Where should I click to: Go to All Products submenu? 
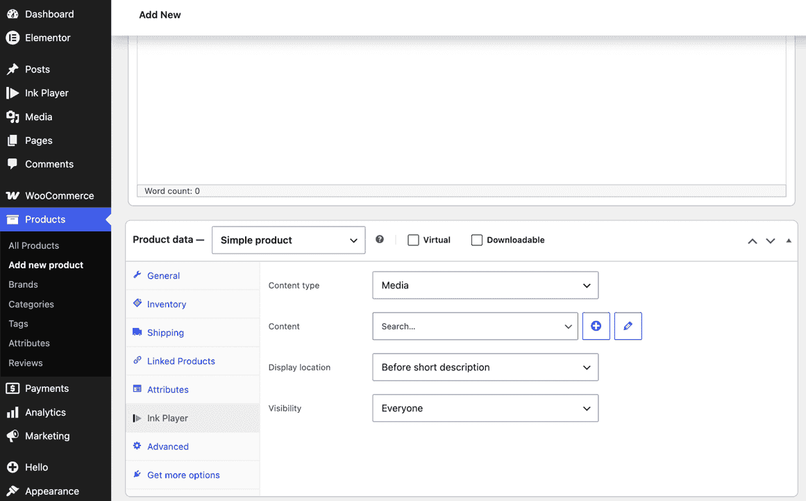[33, 245]
